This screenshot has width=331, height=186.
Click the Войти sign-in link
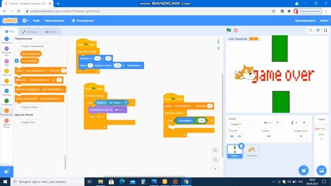[x=324, y=21]
